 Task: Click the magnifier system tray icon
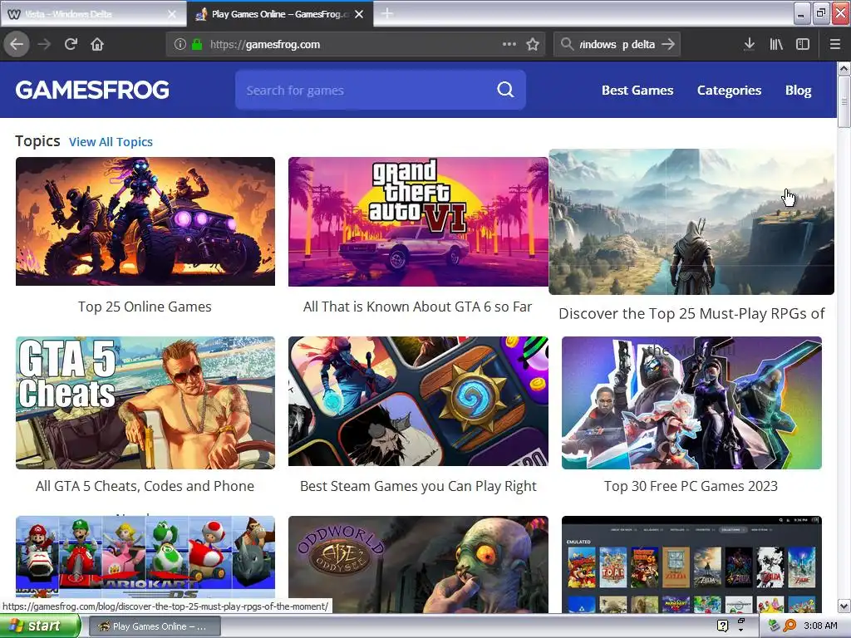(x=790, y=626)
